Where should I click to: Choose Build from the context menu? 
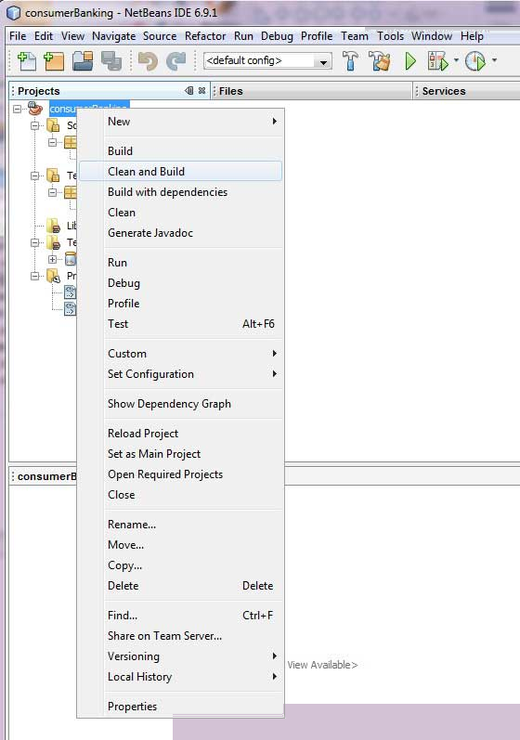(181, 151)
